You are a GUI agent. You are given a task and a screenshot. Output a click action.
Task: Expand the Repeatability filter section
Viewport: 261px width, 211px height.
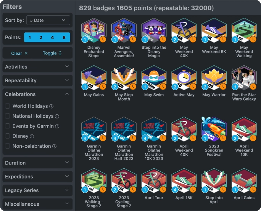[37, 80]
